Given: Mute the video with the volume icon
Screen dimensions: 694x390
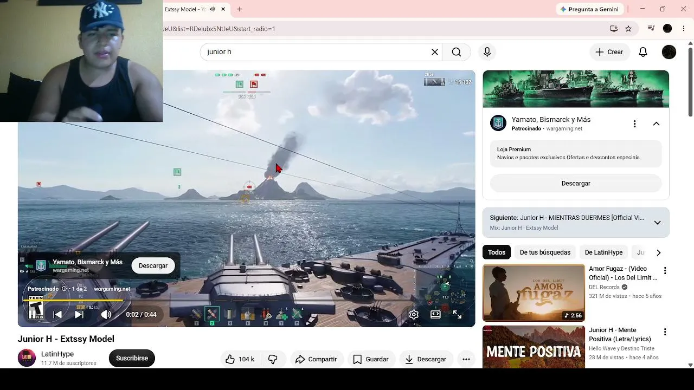Looking at the screenshot, I should point(106,315).
